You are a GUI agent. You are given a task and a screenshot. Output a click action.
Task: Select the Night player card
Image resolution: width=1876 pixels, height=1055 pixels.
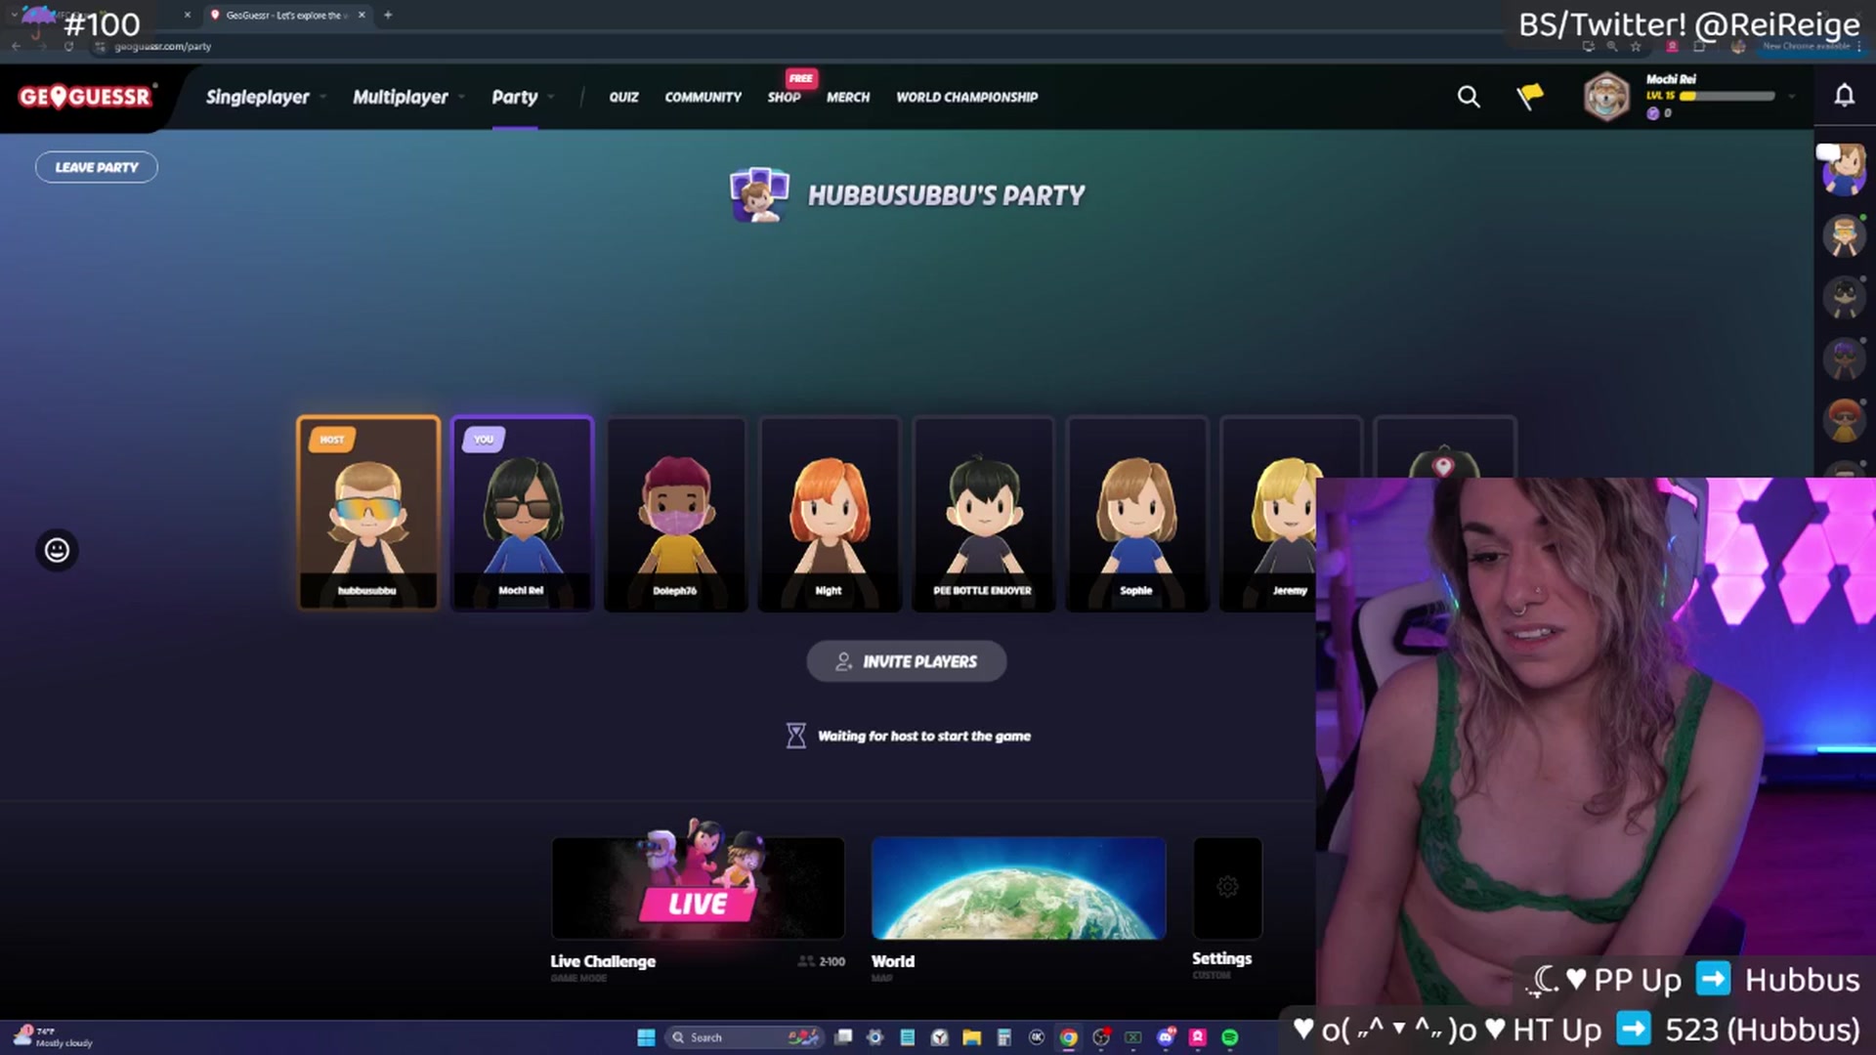[829, 513]
